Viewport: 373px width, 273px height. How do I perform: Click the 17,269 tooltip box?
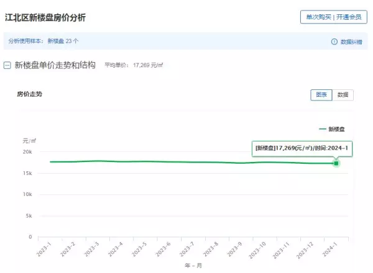point(302,148)
